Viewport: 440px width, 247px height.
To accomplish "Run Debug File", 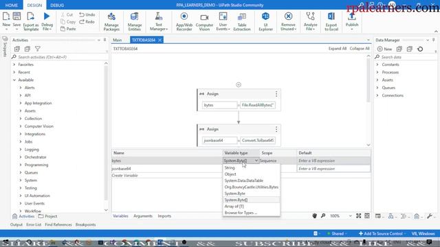I will (47, 21).
